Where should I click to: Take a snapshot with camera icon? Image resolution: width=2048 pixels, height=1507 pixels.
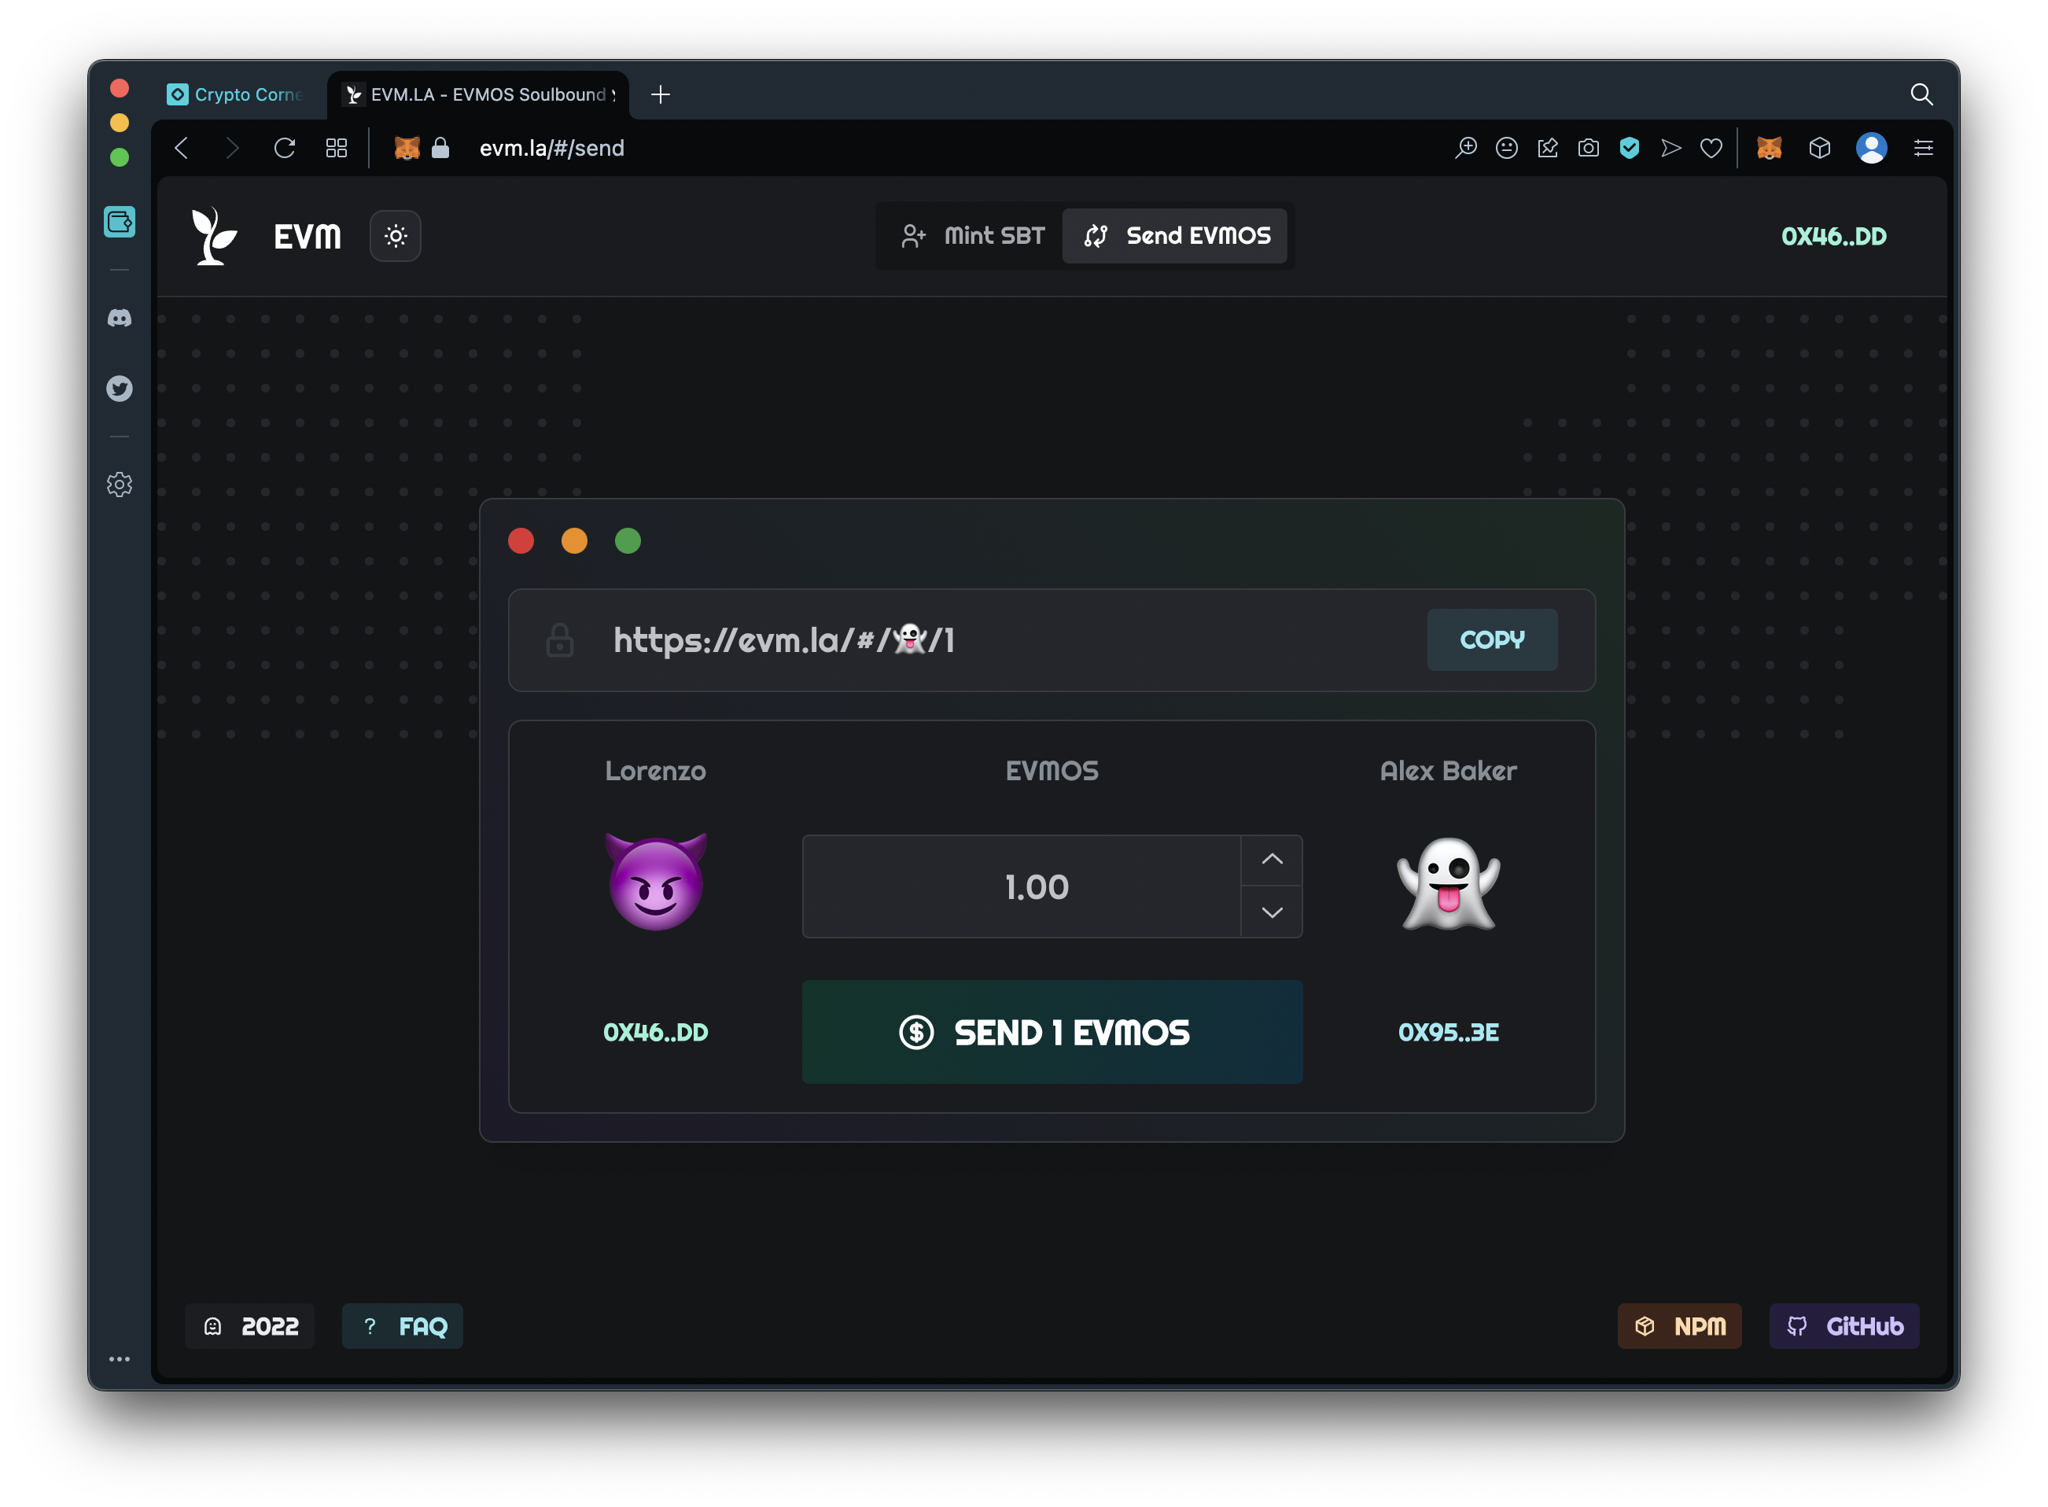[1588, 148]
